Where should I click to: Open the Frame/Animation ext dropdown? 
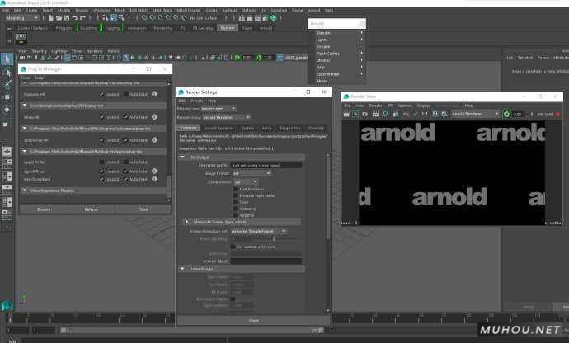[x=259, y=231]
